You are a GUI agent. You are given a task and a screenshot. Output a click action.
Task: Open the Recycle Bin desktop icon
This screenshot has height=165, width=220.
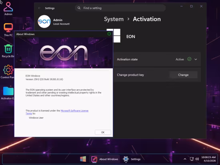coord(8,51)
